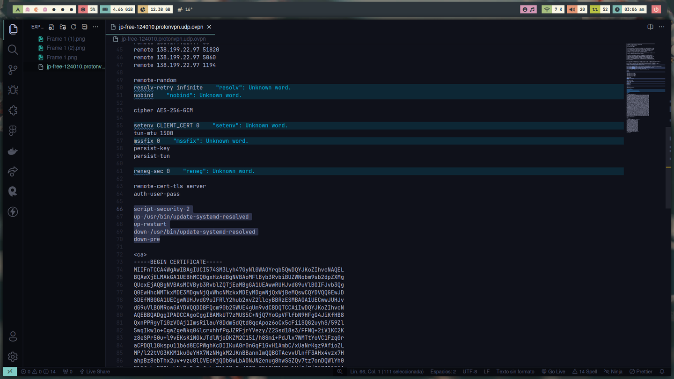
Task: Click the red power button in the top bar
Action: [656, 9]
